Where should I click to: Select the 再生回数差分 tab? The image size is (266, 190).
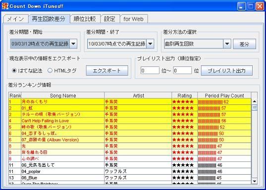[49, 19]
